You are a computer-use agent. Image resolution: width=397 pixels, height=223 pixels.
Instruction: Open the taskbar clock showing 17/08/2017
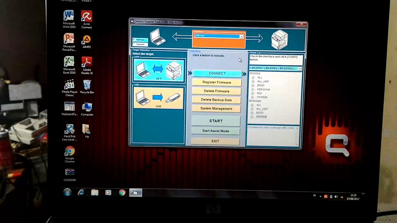tap(353, 197)
